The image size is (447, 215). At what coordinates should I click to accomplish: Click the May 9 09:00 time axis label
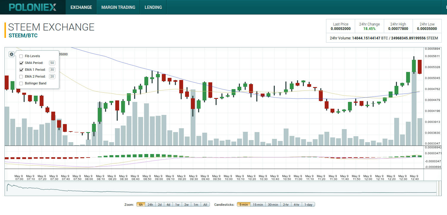[x=158, y=177]
